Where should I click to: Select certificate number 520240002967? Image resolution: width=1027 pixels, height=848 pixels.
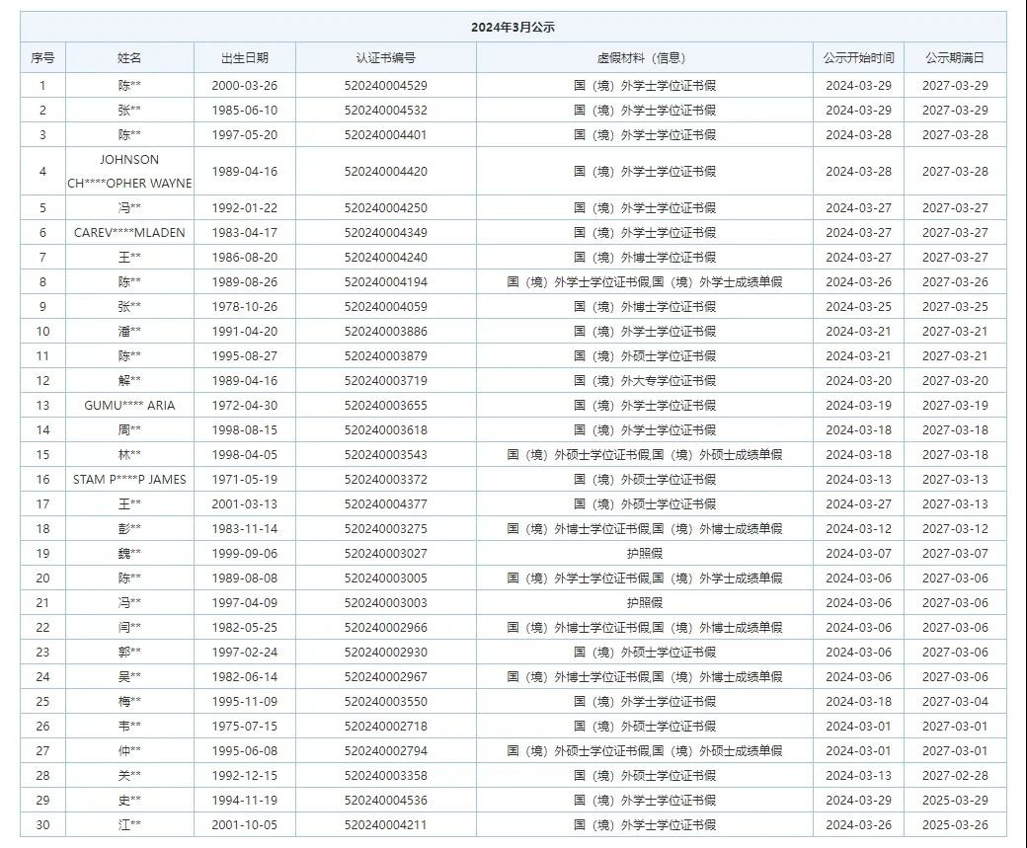tap(386, 676)
